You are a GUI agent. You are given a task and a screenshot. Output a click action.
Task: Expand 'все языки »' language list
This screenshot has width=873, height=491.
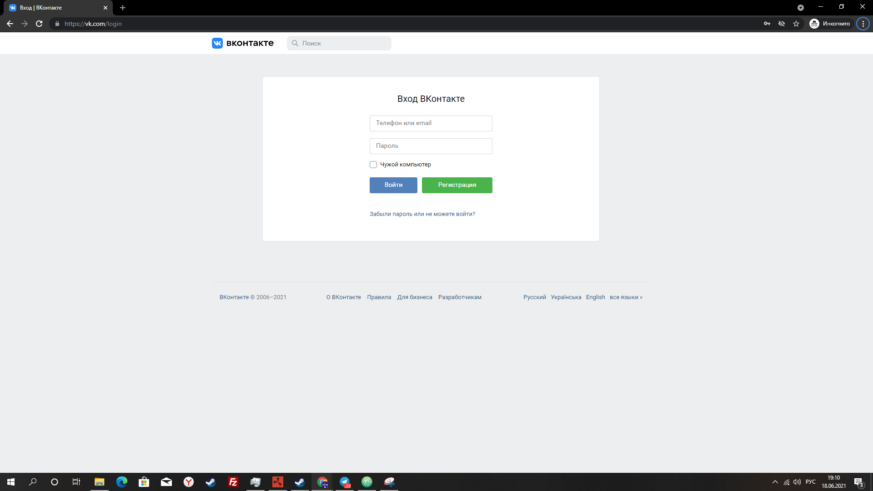coord(626,297)
